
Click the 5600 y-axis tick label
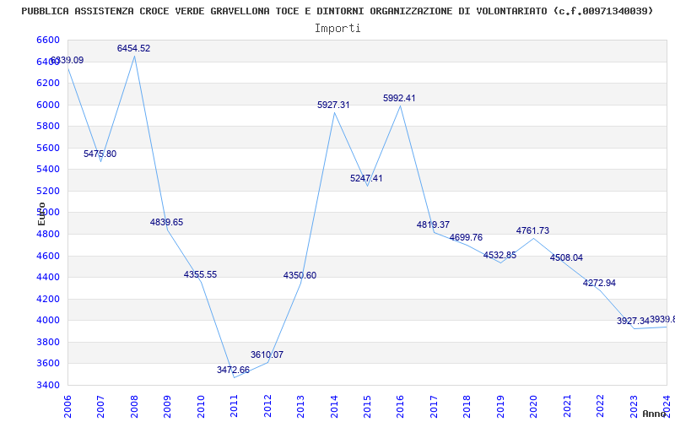(48, 148)
